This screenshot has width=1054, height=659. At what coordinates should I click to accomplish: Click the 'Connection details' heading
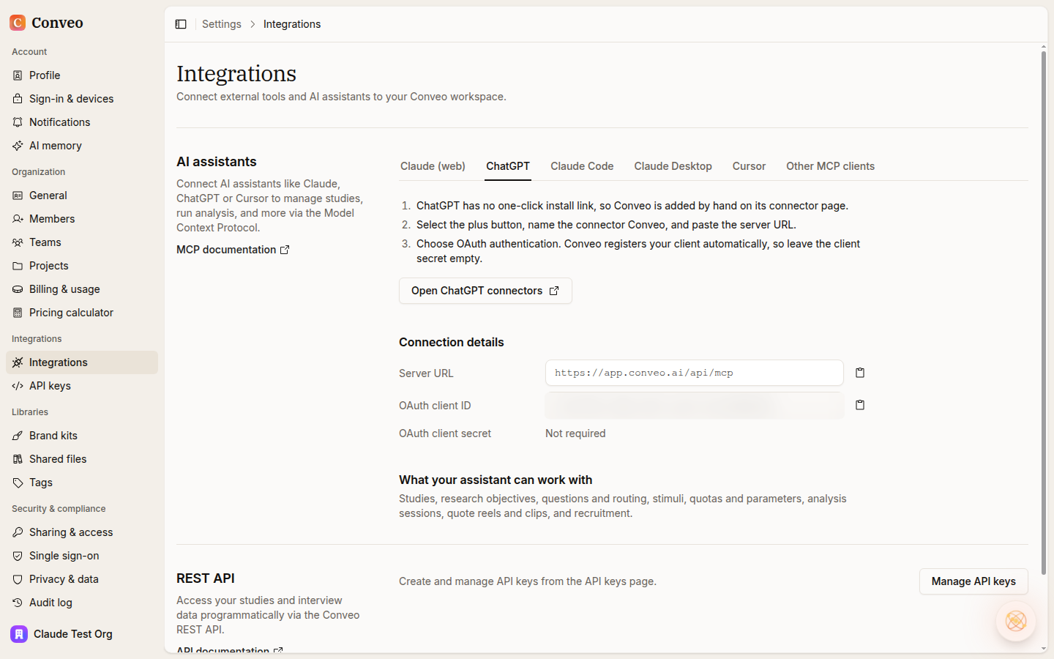(452, 342)
